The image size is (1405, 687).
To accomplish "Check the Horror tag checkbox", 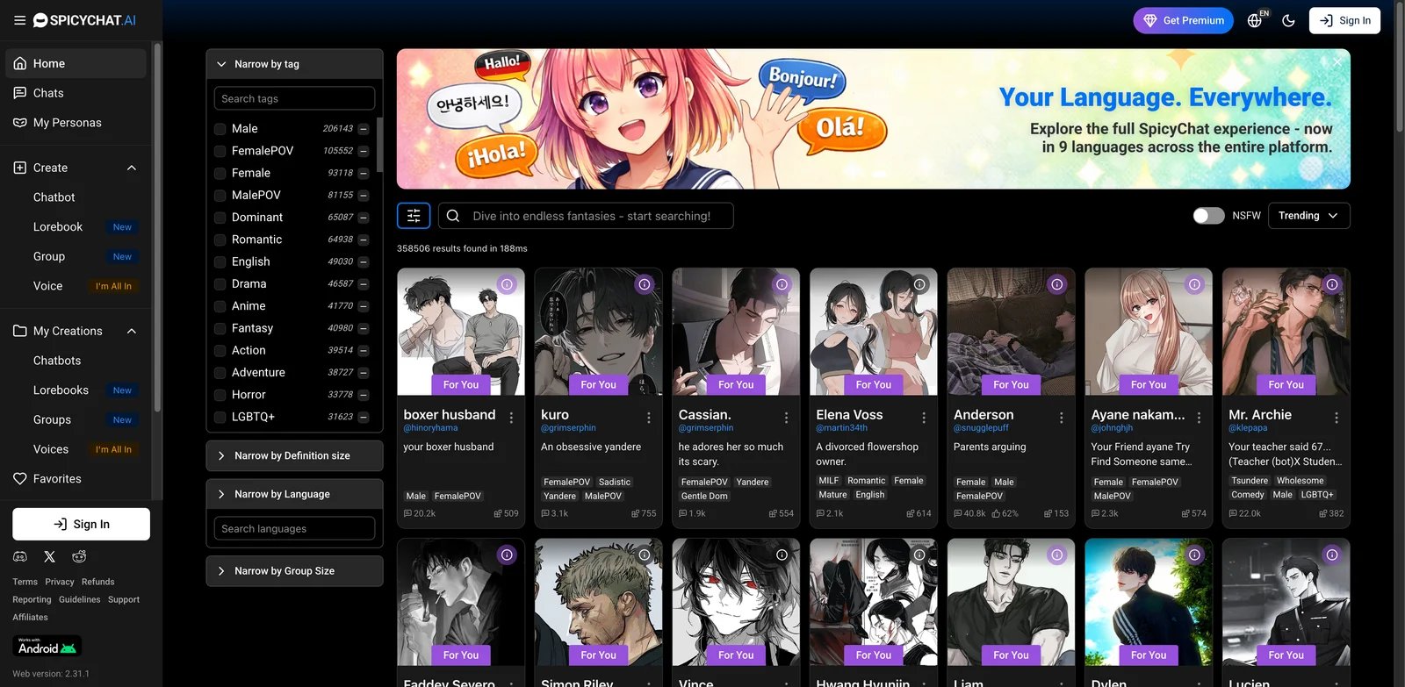I will point(220,395).
